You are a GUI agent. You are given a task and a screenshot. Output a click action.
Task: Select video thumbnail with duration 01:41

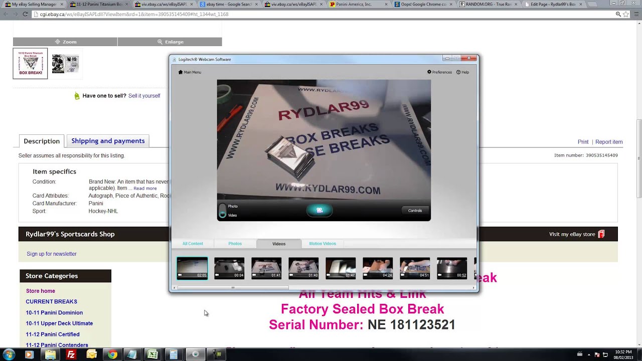(266, 268)
